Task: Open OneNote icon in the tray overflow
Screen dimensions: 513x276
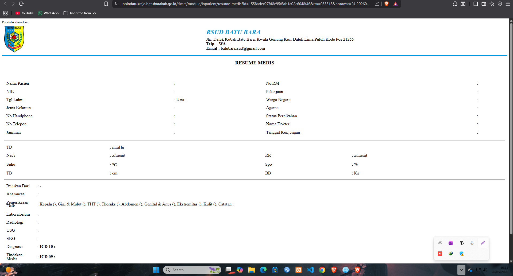Action: tap(451, 243)
